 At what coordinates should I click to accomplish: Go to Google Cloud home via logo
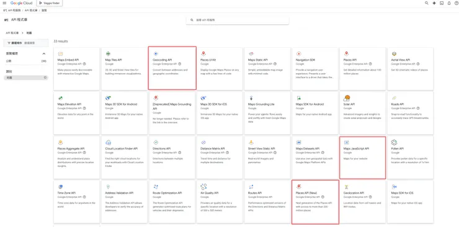[21, 3]
